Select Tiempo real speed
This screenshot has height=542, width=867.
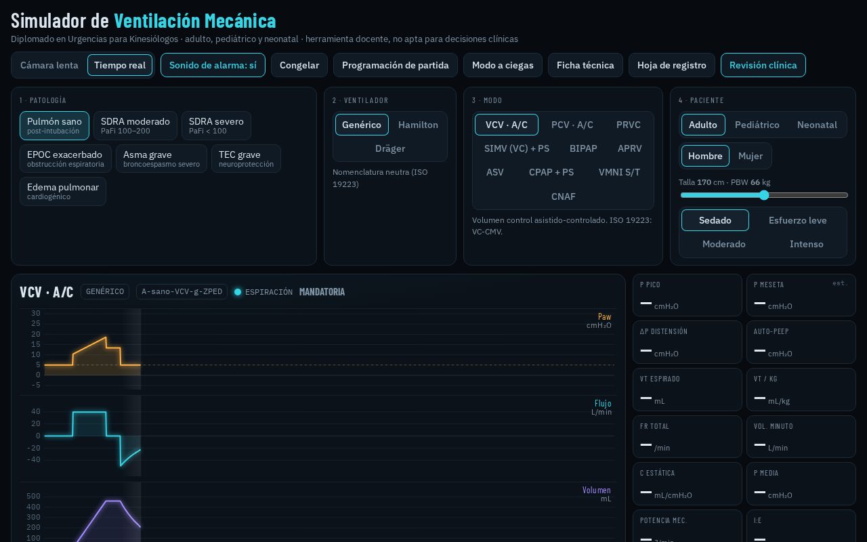(x=120, y=65)
